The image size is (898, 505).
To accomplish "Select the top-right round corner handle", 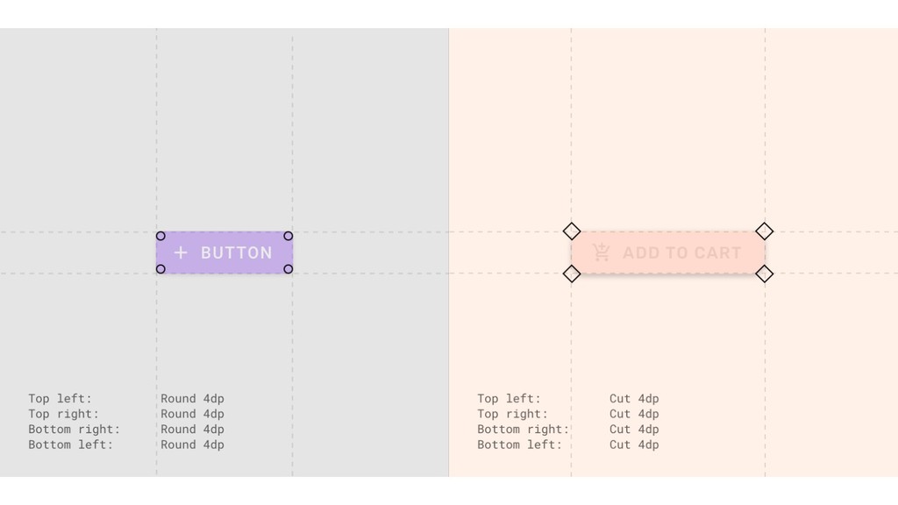I will [x=288, y=236].
